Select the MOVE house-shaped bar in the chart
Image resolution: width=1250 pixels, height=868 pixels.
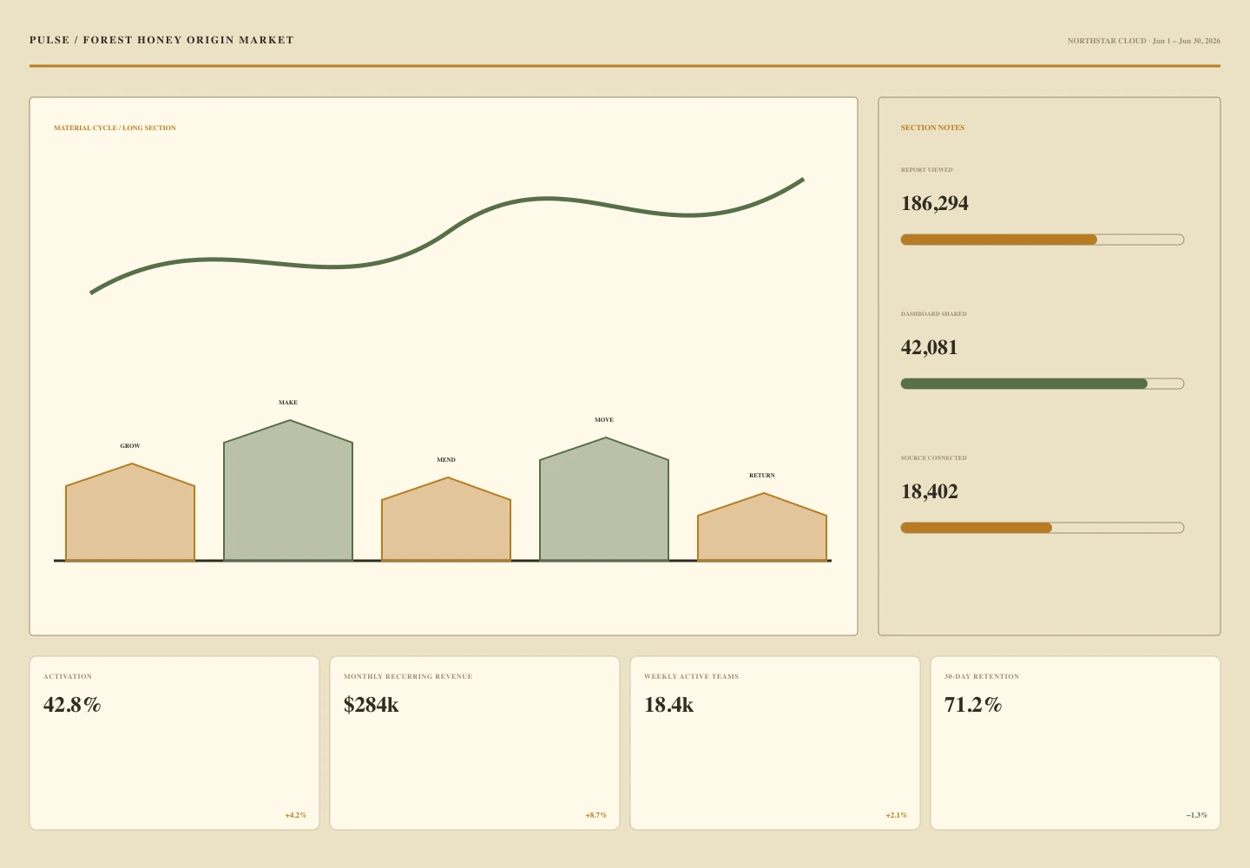click(x=604, y=499)
